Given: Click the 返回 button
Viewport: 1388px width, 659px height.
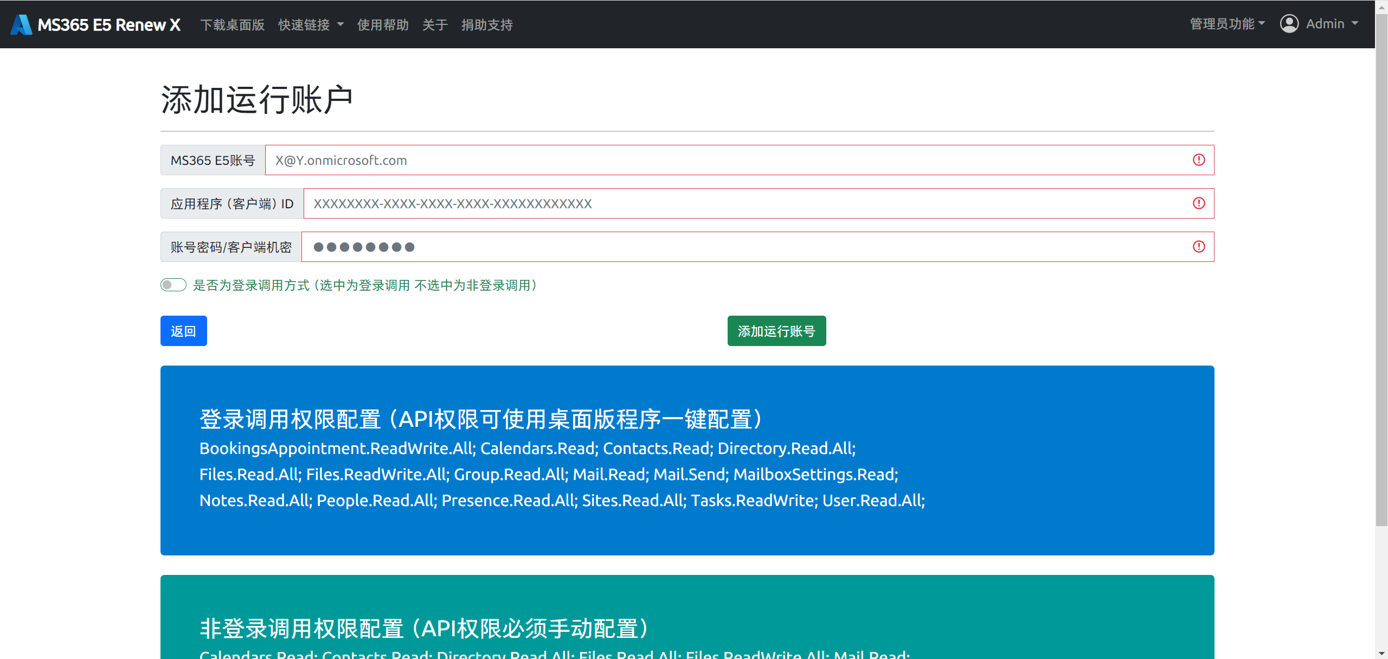Looking at the screenshot, I should [183, 330].
